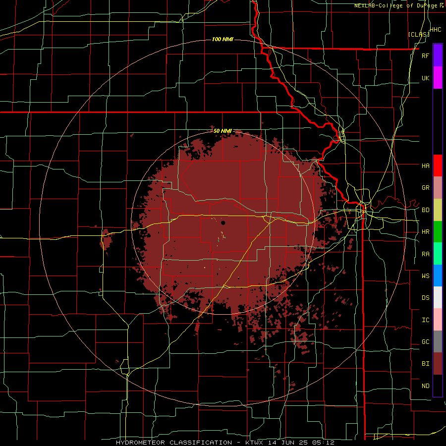Click the 100 NMI range ring label
This screenshot has height=446, width=446.
223,39
